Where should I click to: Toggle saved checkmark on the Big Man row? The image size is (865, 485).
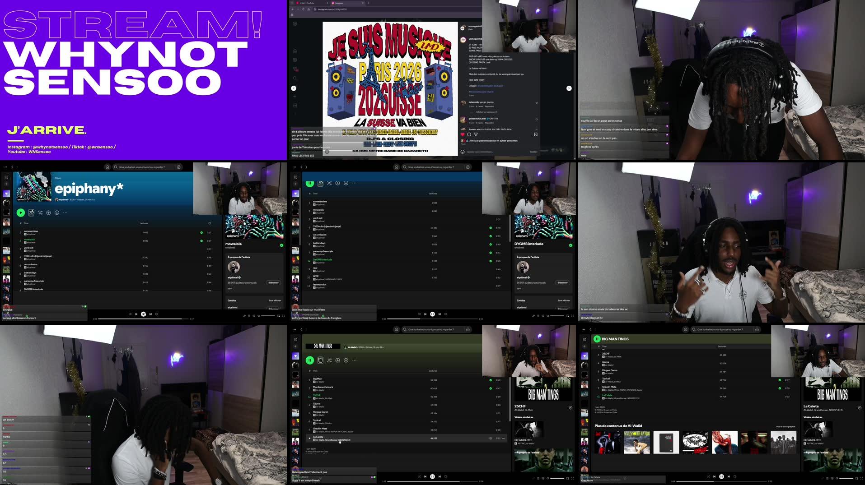tap(491, 380)
